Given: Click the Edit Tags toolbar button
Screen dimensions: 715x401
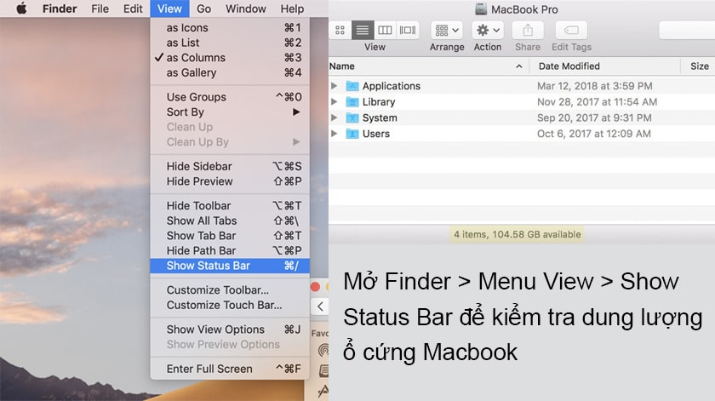Looking at the screenshot, I should 571,30.
